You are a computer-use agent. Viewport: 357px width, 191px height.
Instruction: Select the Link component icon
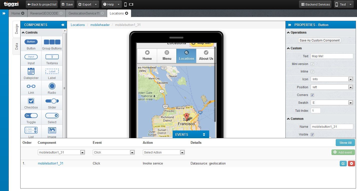(x=31, y=86)
